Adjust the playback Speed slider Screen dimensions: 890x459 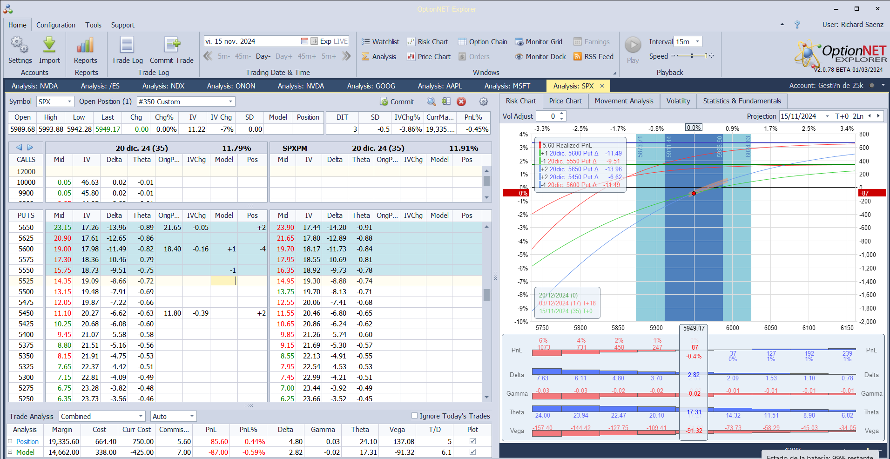(x=692, y=56)
